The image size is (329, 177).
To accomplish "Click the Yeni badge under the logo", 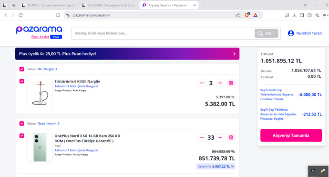I will click(x=56, y=37).
